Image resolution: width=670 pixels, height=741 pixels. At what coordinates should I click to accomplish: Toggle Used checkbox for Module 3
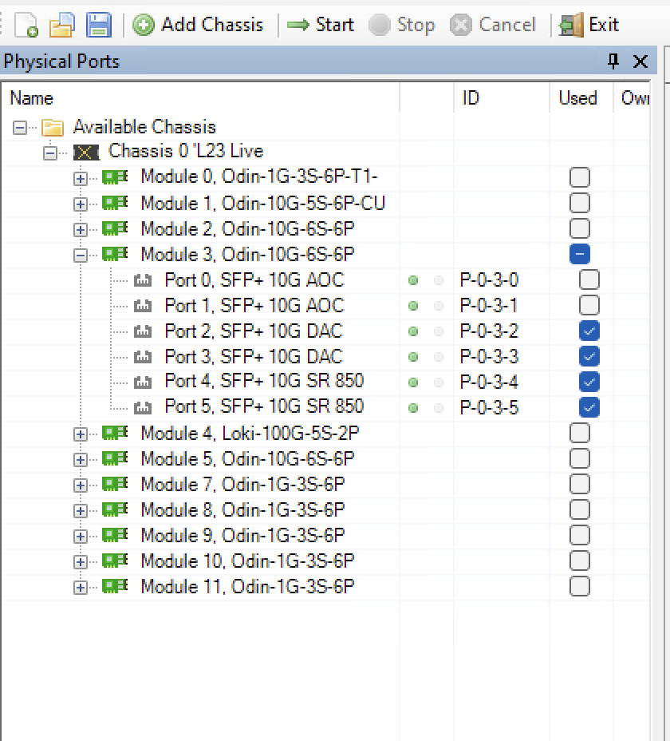tap(580, 254)
